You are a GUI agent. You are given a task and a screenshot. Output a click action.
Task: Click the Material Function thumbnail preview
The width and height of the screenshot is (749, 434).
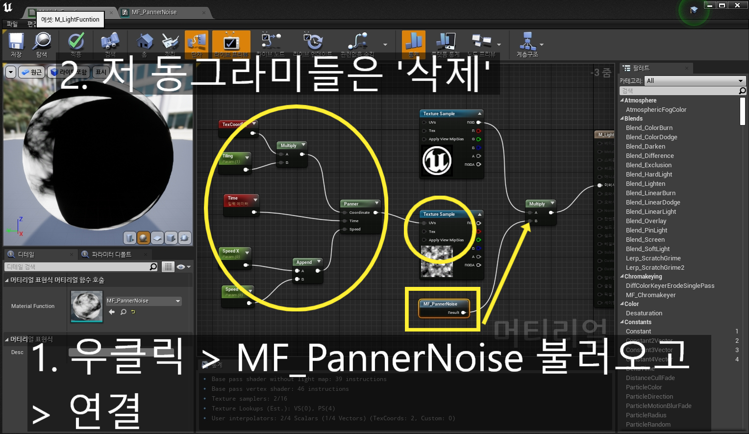(x=87, y=306)
